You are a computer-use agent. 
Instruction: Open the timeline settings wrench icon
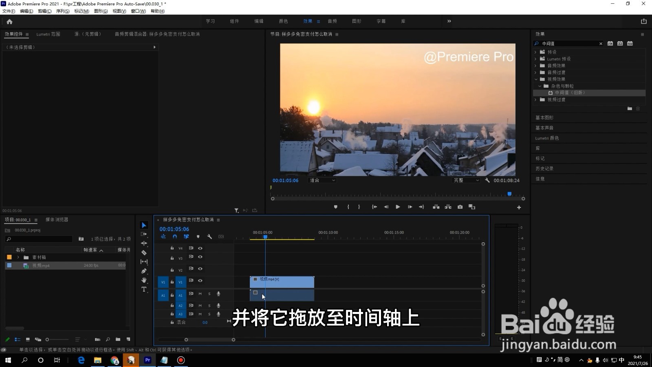(210, 237)
